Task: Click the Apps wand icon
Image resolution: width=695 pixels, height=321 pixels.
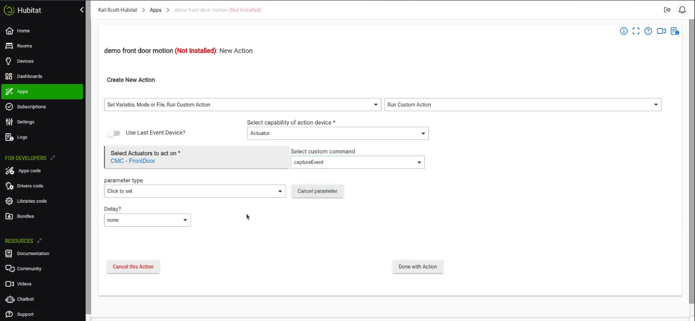Action: tap(9, 92)
